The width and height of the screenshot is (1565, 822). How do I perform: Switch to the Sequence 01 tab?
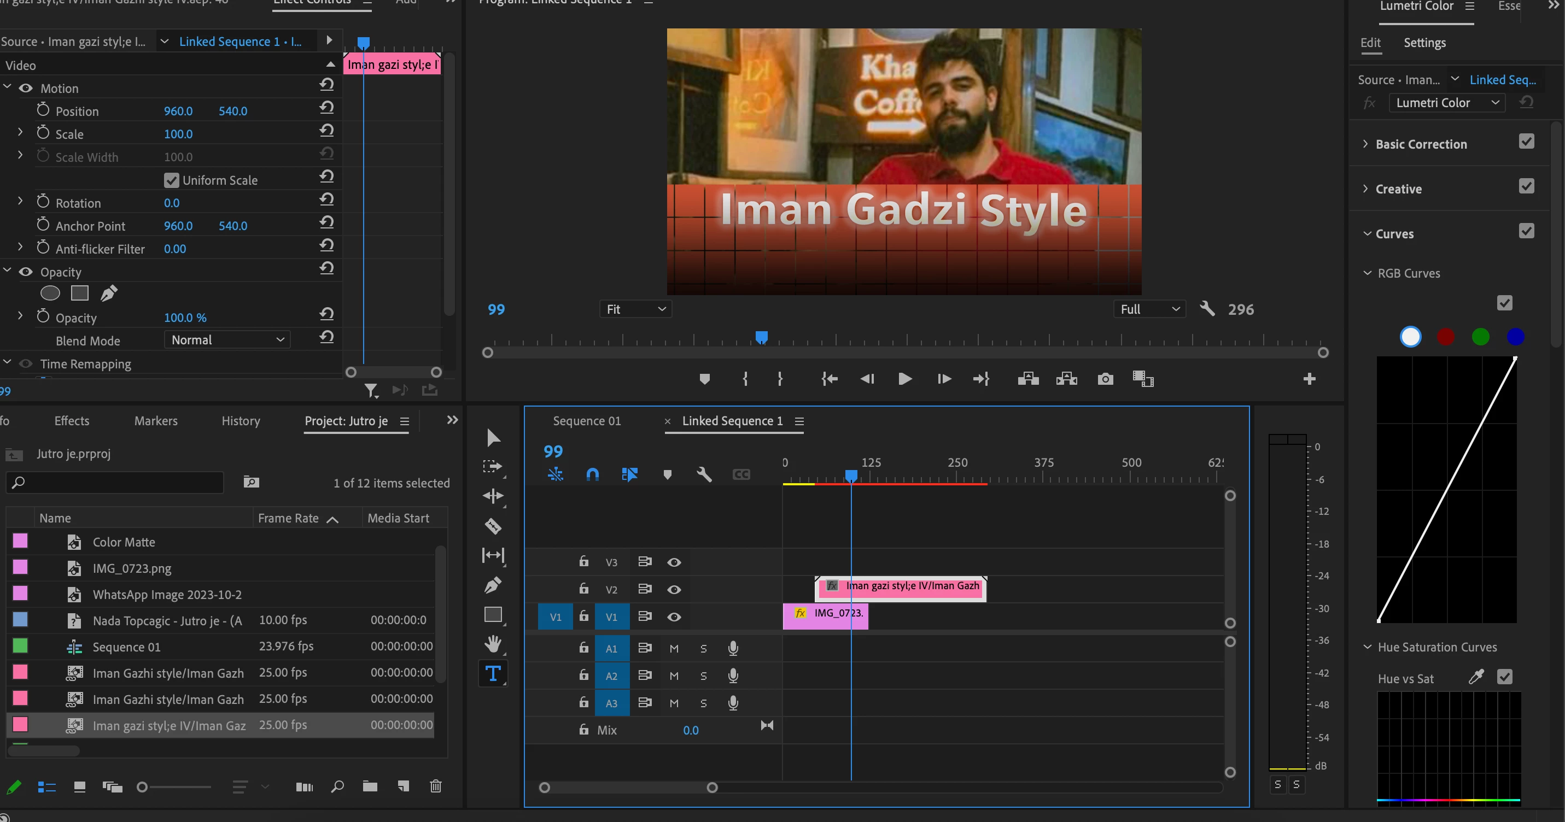[586, 421]
